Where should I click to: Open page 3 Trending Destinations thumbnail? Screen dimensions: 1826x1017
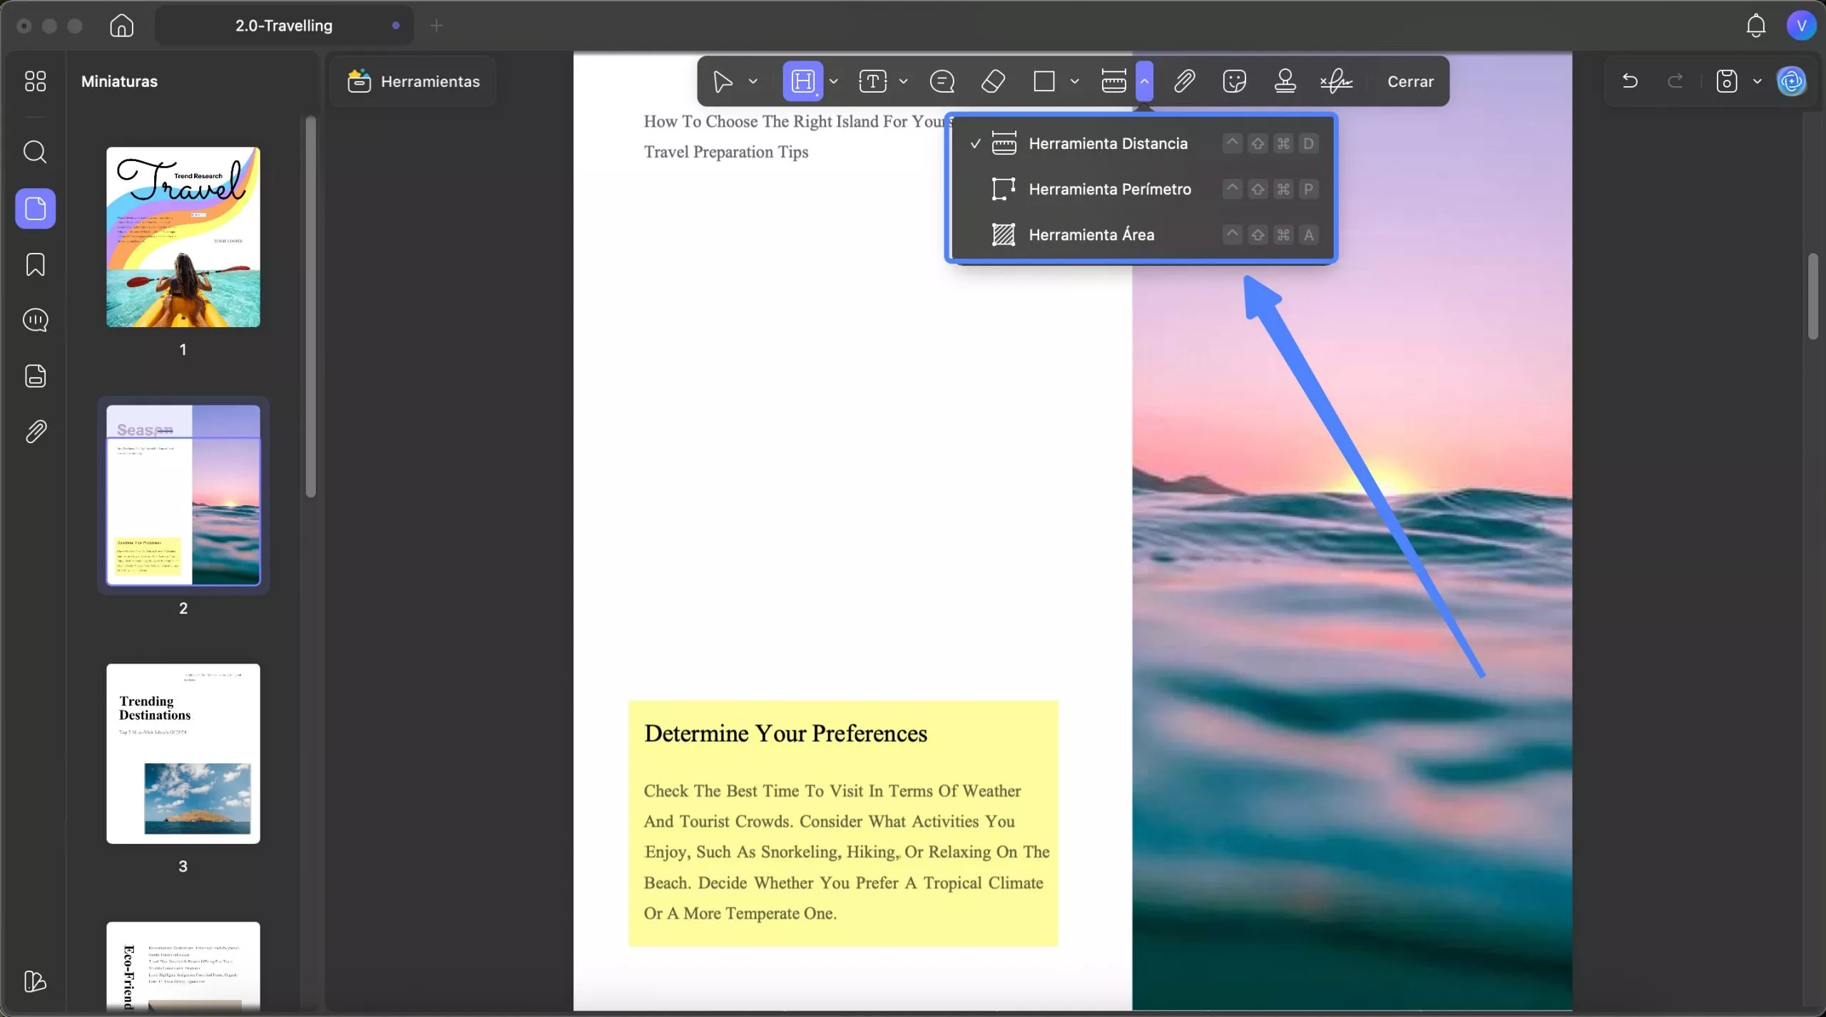coord(183,753)
